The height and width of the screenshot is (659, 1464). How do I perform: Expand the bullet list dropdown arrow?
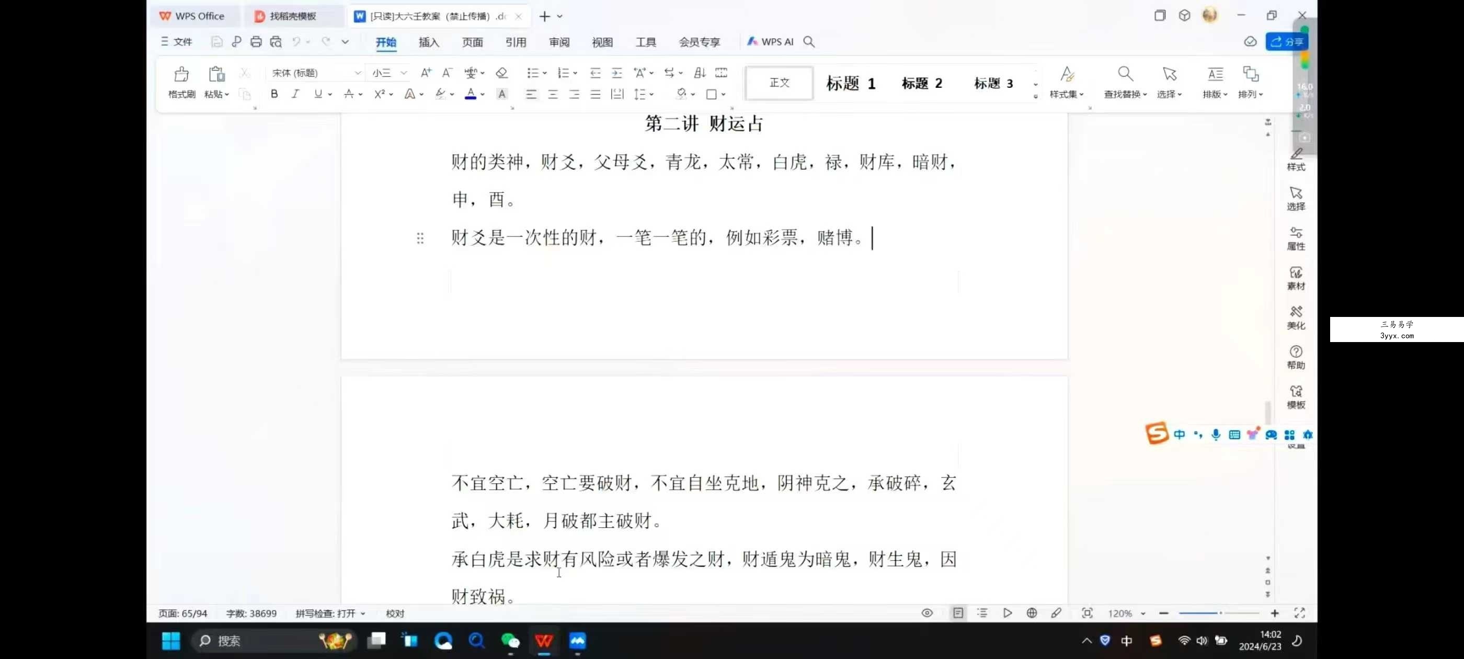pyautogui.click(x=544, y=73)
